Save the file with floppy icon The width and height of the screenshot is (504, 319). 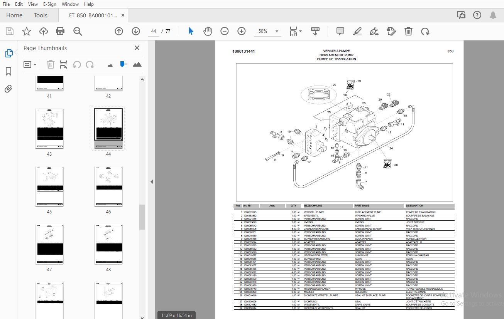pos(10,31)
